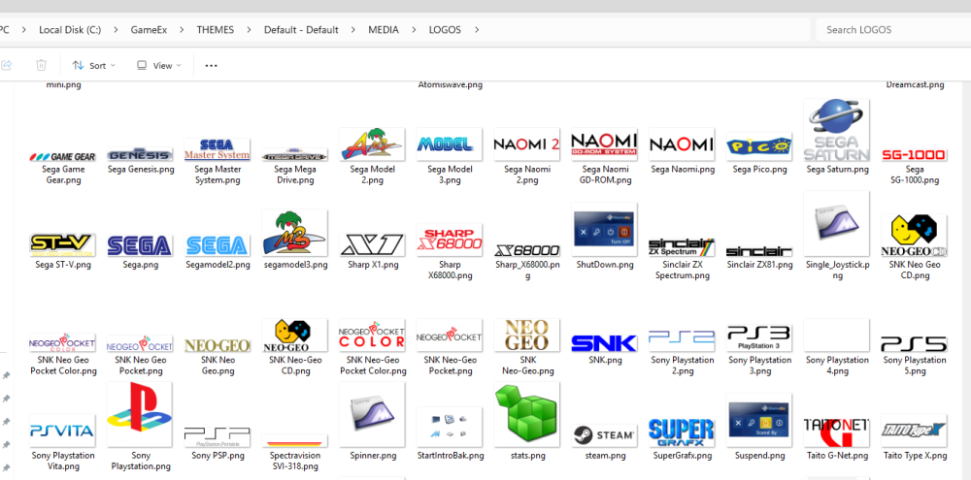
Task: Click the Sega Saturn.png thumbnail
Action: [837, 131]
